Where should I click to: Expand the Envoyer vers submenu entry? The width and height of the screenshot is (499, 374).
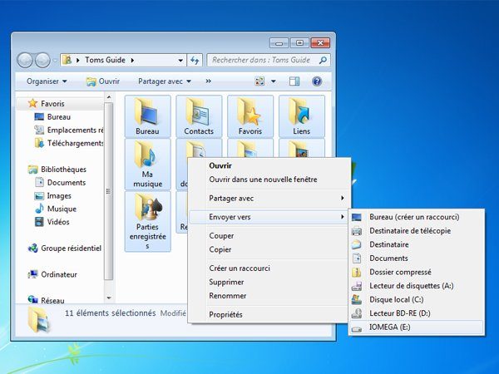[269, 217]
